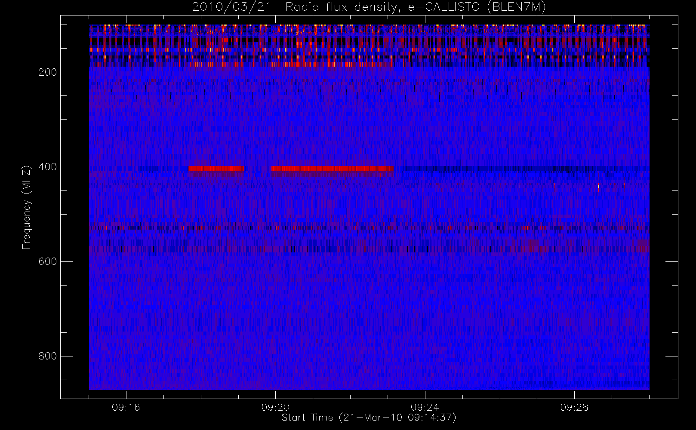The image size is (696, 430).
Task: Select the 600 frequency tick label
Action: (47, 261)
